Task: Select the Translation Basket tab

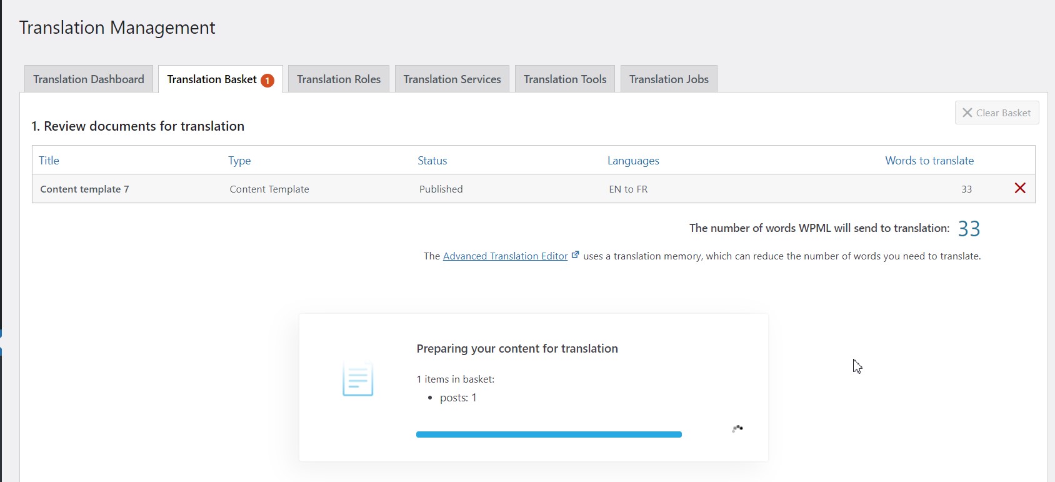Action: tap(221, 79)
